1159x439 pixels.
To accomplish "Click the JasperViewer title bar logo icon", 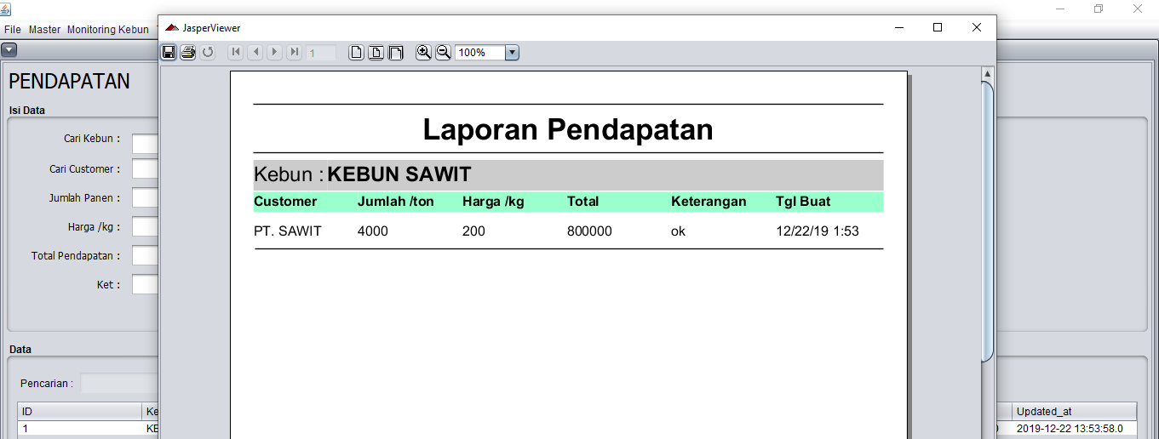I will tap(172, 27).
